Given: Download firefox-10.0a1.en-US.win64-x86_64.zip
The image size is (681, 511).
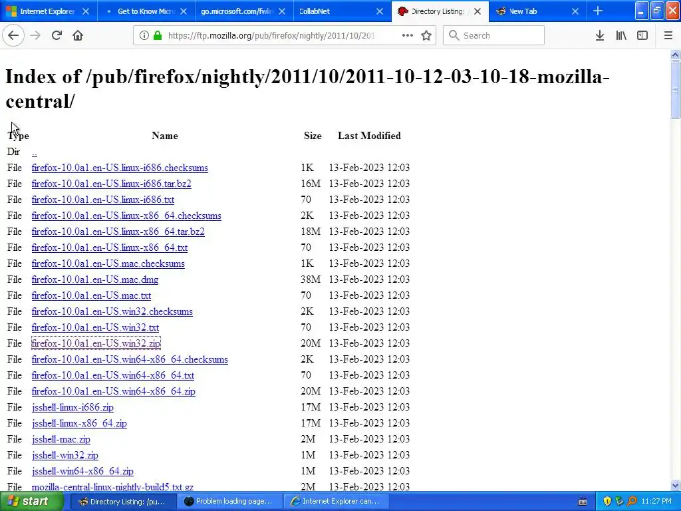Looking at the screenshot, I should [x=113, y=391].
